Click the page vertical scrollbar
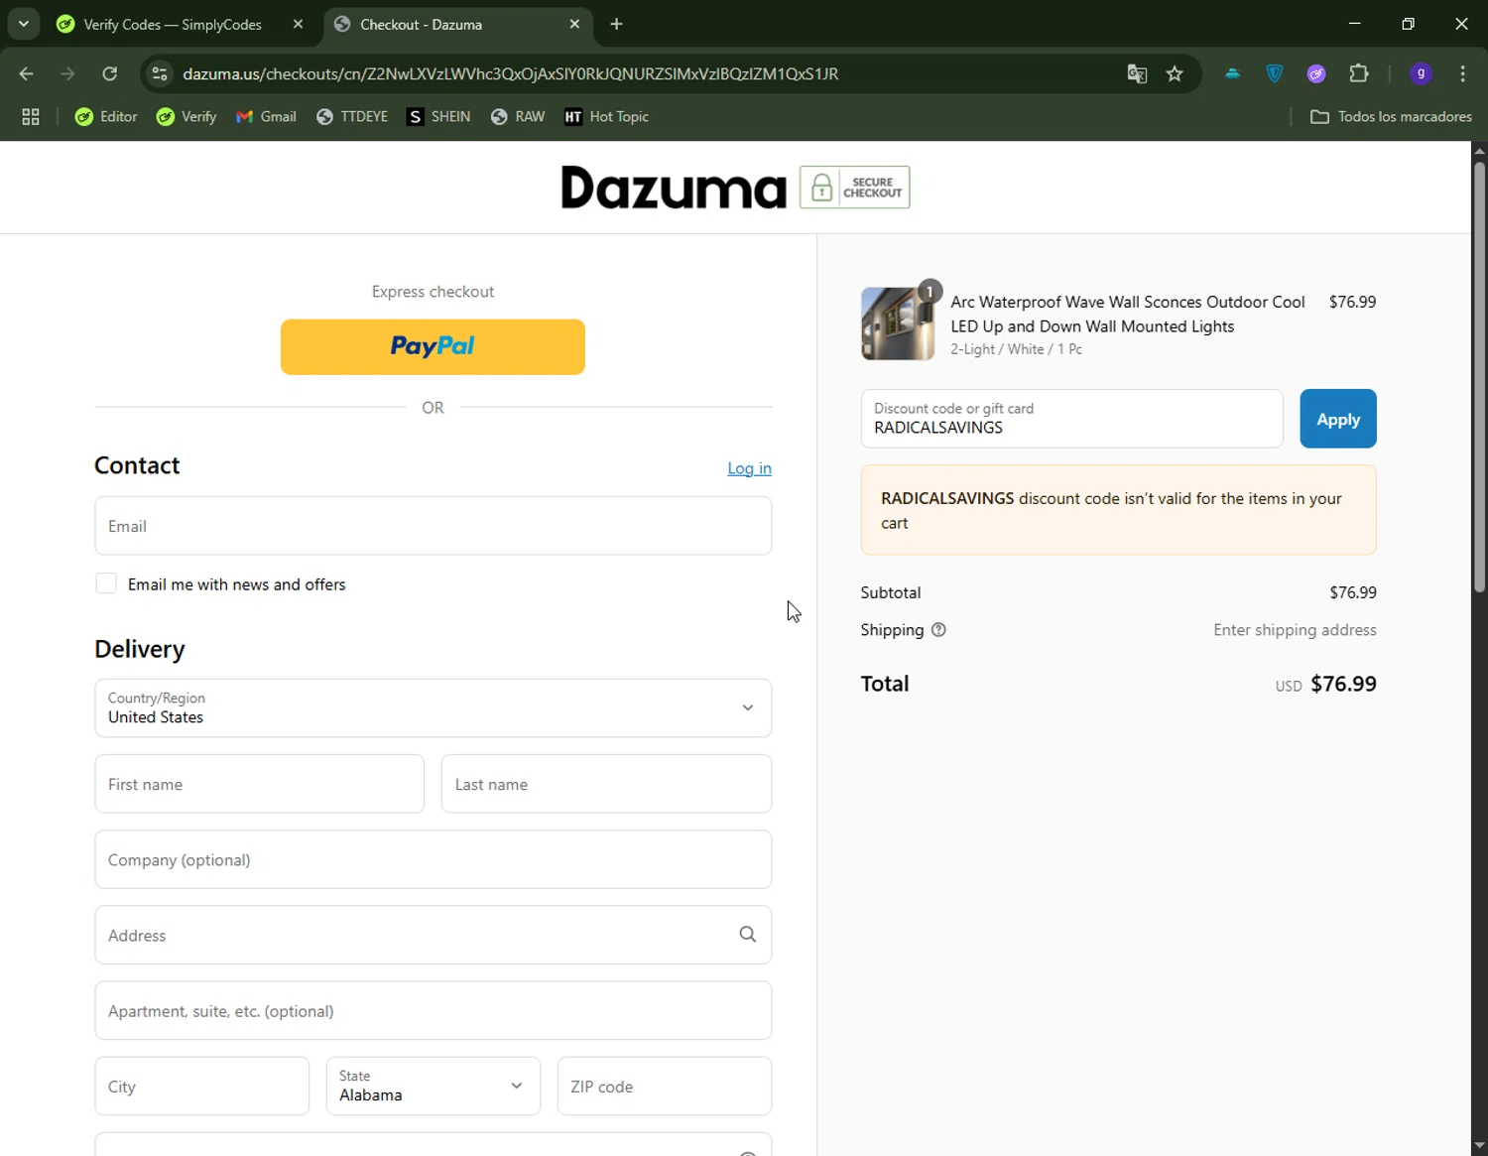The image size is (1488, 1156). coord(1479,377)
